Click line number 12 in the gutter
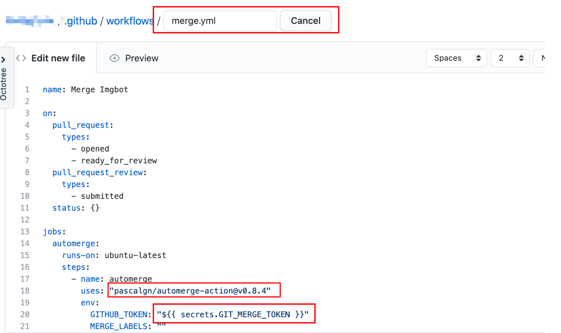The image size is (561, 333). click(x=25, y=220)
